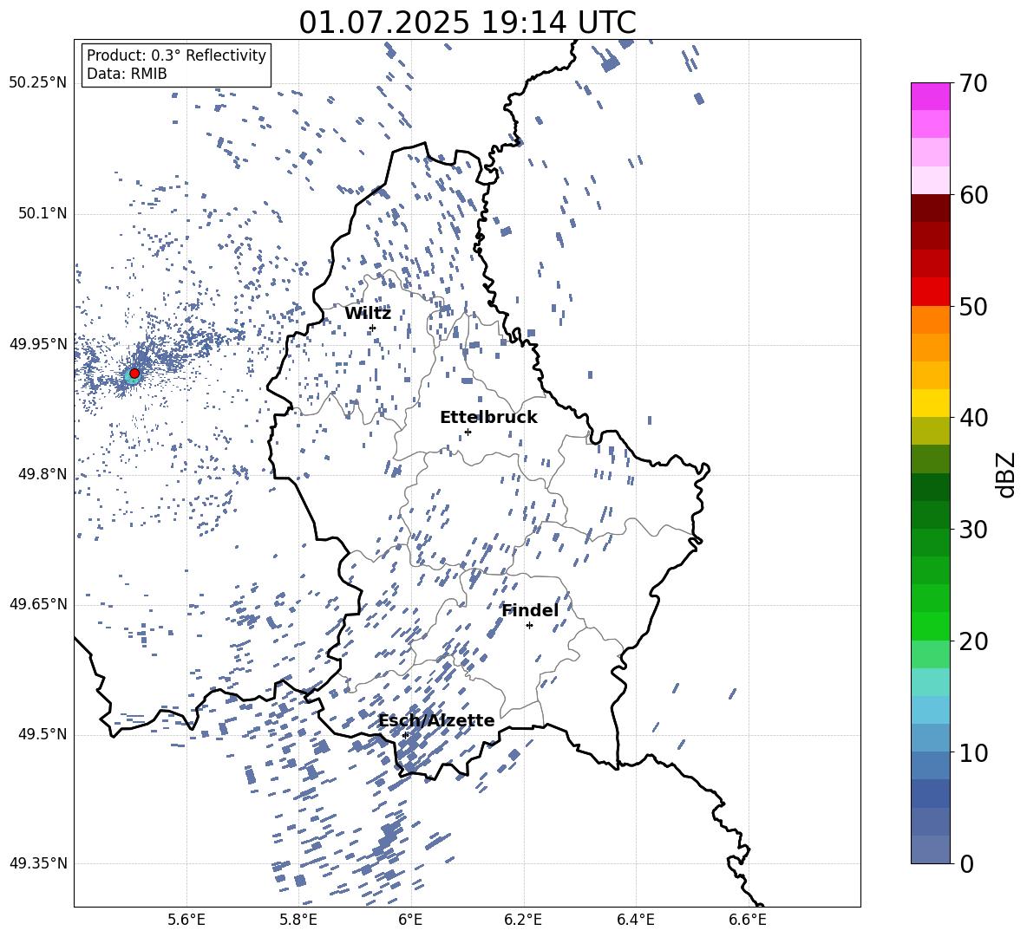This screenshot has width=1027, height=937.
Task: Click the 50 tick on colorbar
Action: [972, 306]
